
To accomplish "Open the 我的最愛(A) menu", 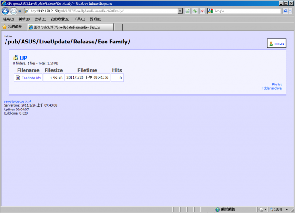I will [x=60, y=19].
